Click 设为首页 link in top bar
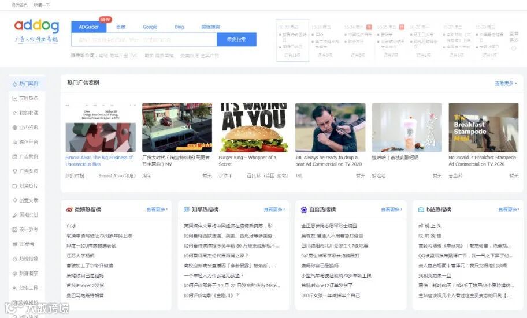Image resolution: width=527 pixels, height=318 pixels. coord(20,5)
